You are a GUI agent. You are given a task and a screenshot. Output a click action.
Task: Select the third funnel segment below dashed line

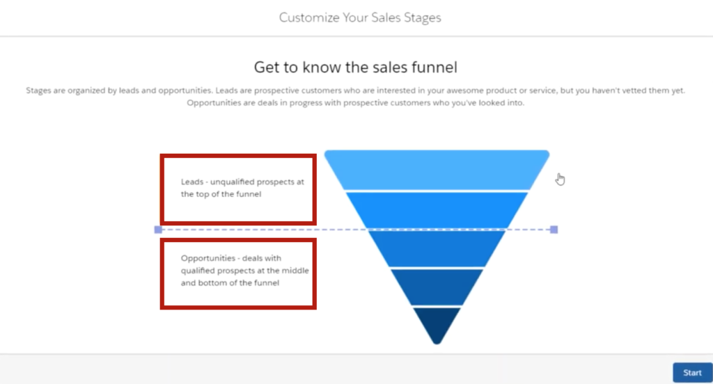[x=437, y=248]
